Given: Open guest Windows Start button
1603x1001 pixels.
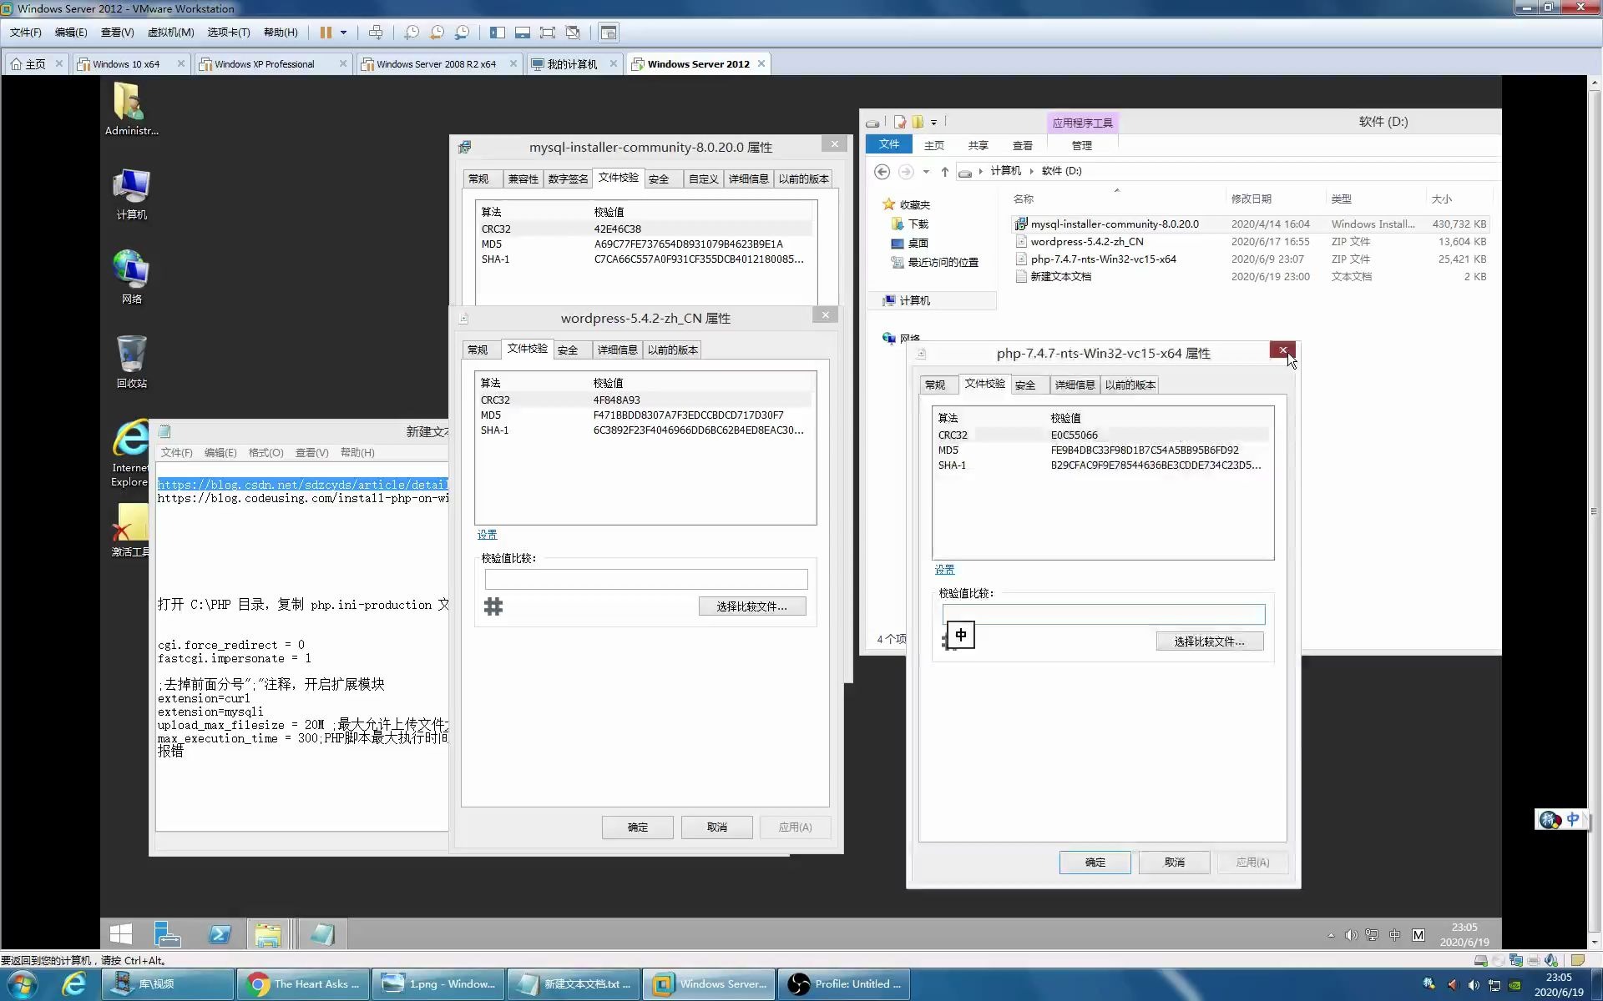Looking at the screenshot, I should [x=121, y=934].
